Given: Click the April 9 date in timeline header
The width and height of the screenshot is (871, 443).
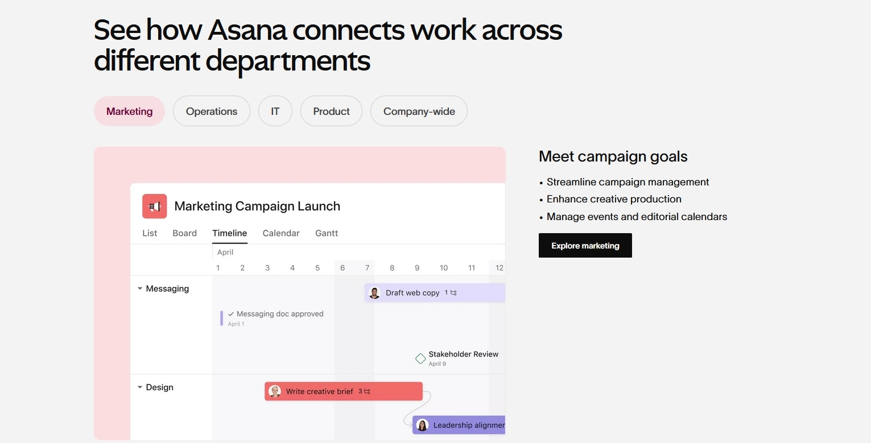Looking at the screenshot, I should pos(417,268).
